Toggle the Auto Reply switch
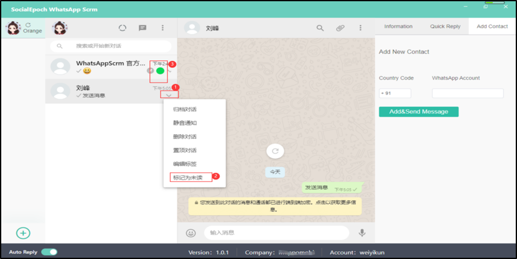The height and width of the screenshot is (259, 517). (x=49, y=252)
